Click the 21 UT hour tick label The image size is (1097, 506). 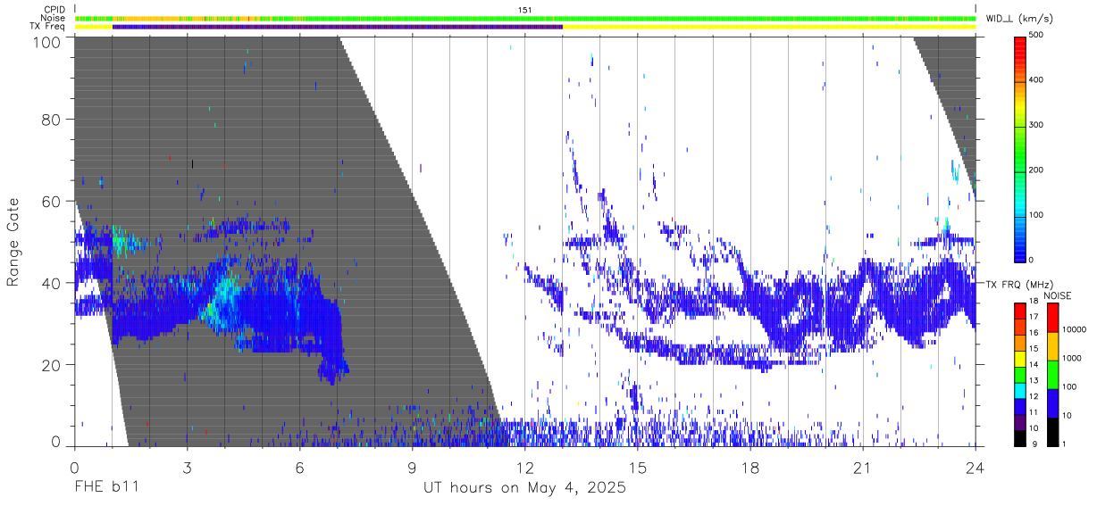[863, 468]
